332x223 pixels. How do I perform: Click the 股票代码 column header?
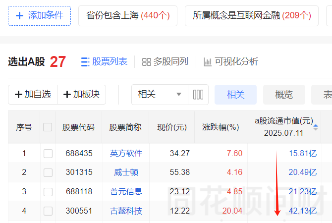(78, 127)
